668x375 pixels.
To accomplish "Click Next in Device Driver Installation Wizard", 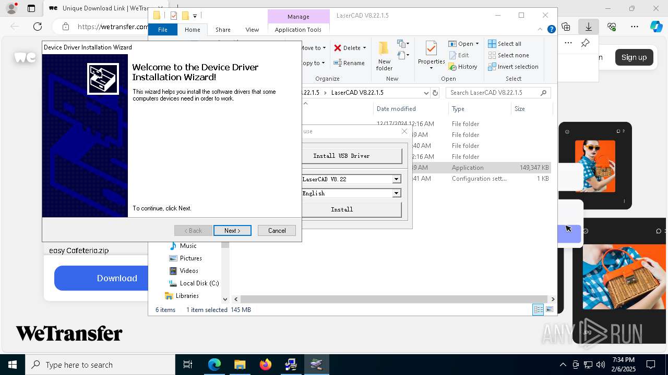I will point(232,231).
